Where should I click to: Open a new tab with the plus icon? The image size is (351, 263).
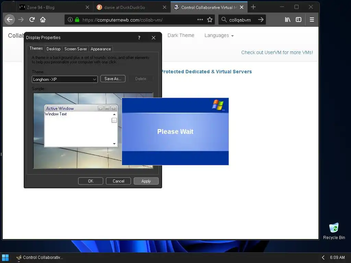tap(253, 7)
